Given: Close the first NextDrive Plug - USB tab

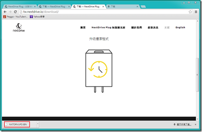Looking at the screenshot, I should [35, 7].
